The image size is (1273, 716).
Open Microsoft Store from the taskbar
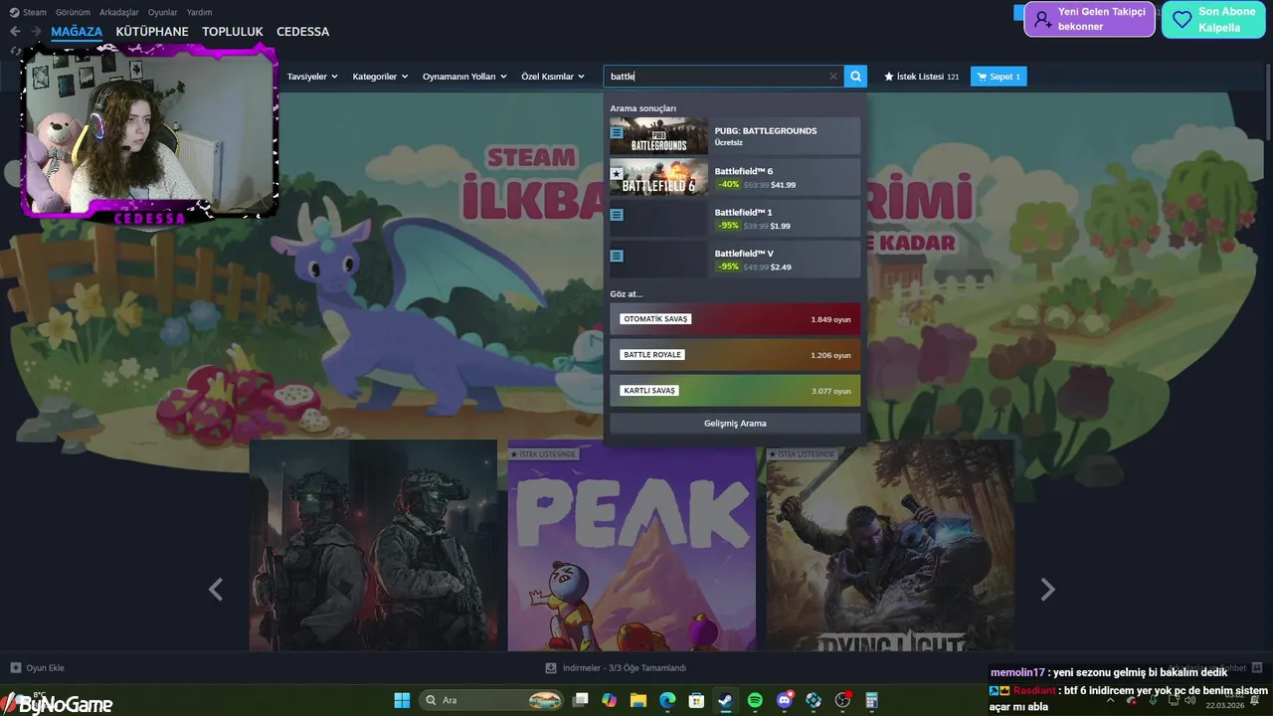[697, 701]
